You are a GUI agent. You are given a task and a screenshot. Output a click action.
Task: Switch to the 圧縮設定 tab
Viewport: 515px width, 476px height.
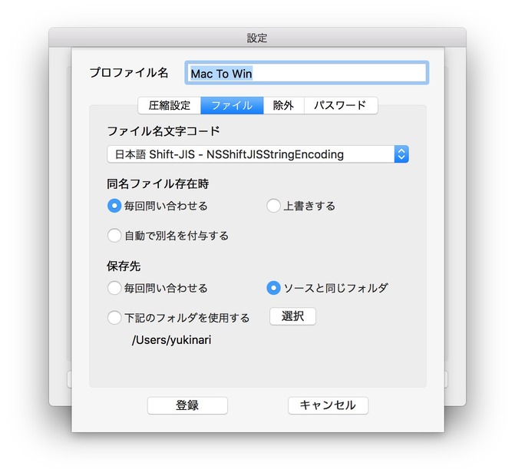point(169,105)
